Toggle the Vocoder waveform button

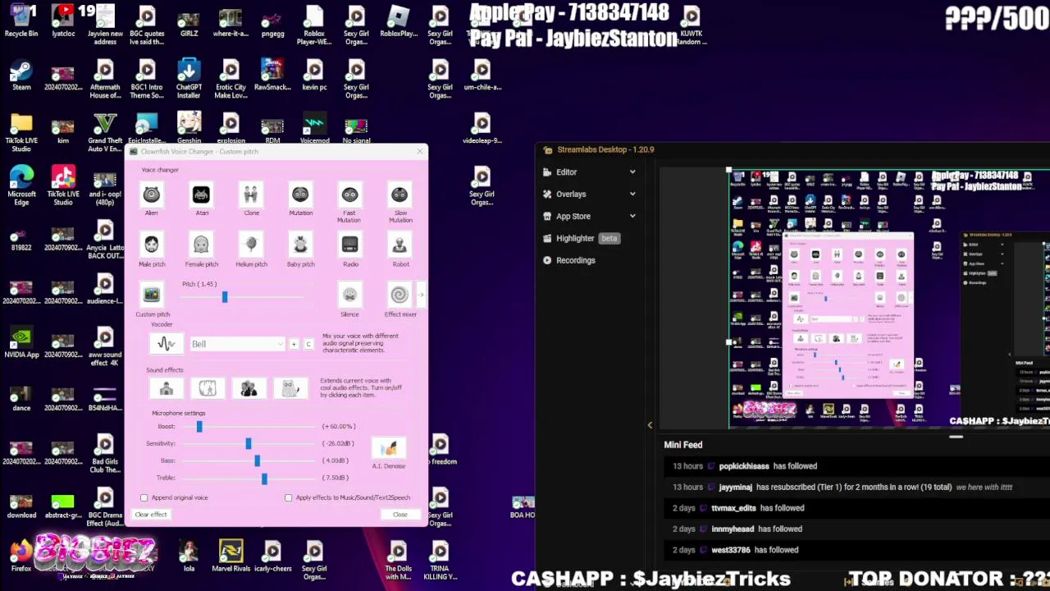(x=166, y=344)
